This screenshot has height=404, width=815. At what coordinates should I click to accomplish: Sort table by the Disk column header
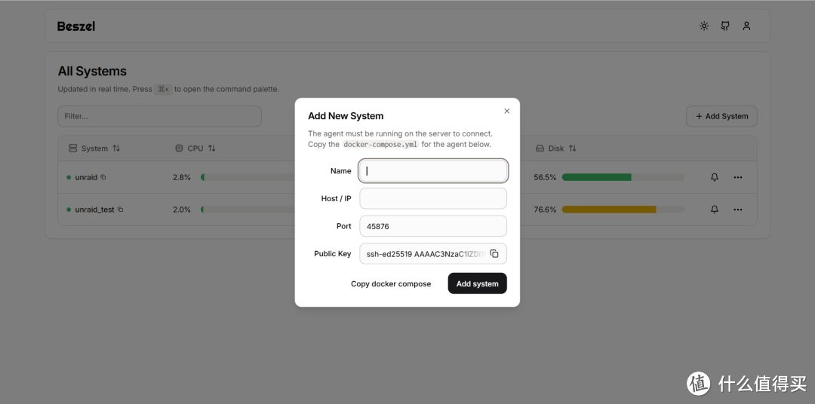tap(556, 148)
